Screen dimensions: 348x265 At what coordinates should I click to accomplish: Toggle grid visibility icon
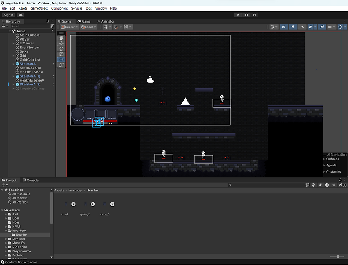pos(105,27)
